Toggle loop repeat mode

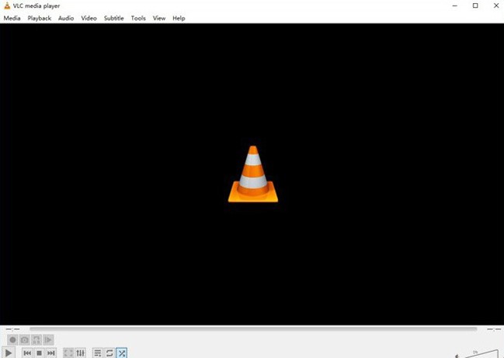(109, 353)
